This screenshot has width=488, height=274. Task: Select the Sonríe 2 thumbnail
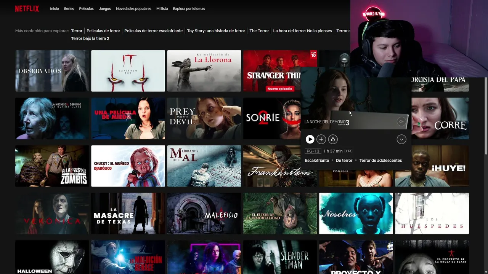[x=272, y=118]
